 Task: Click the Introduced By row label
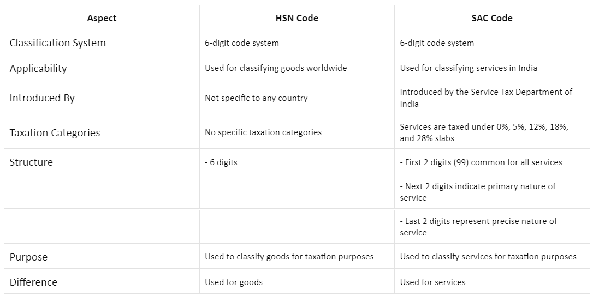[x=42, y=98]
